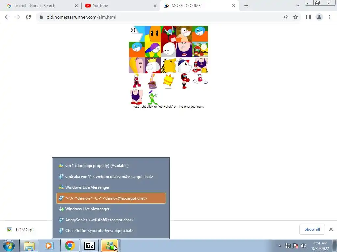The width and height of the screenshot is (337, 252).
Task: Open the Action Center flag icon
Action: pos(296,246)
